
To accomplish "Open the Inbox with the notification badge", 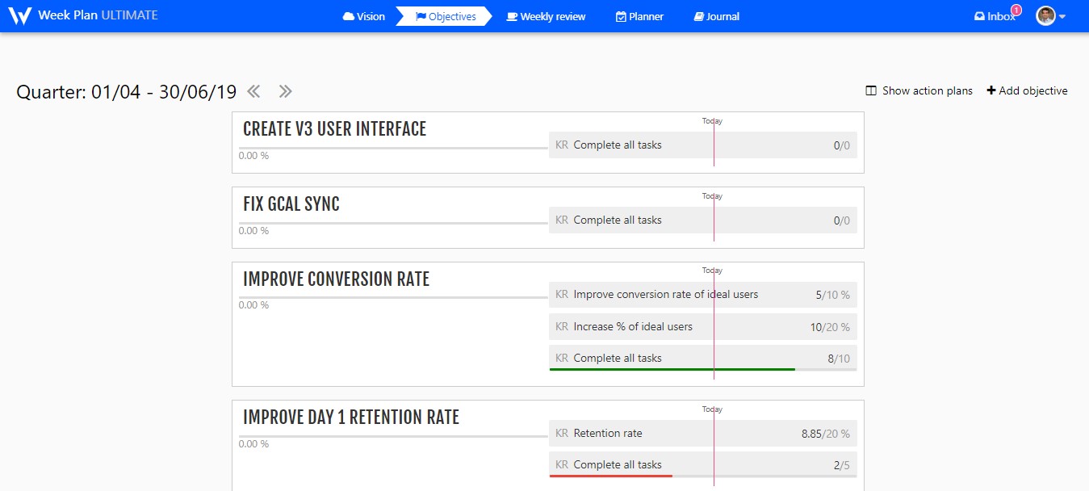I will [995, 15].
